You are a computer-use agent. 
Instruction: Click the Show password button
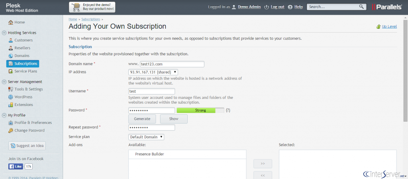[x=174, y=119]
